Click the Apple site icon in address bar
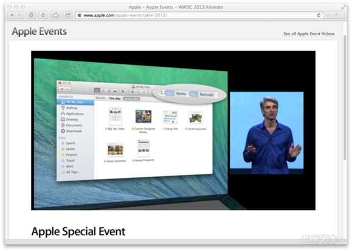 pos(79,15)
